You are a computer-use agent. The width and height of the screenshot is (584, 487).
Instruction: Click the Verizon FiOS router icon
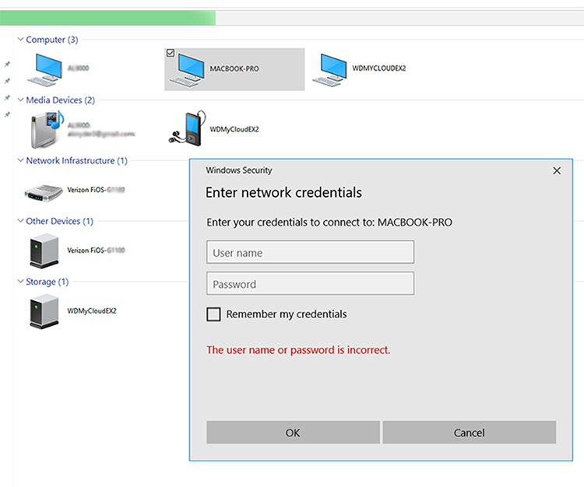[44, 192]
